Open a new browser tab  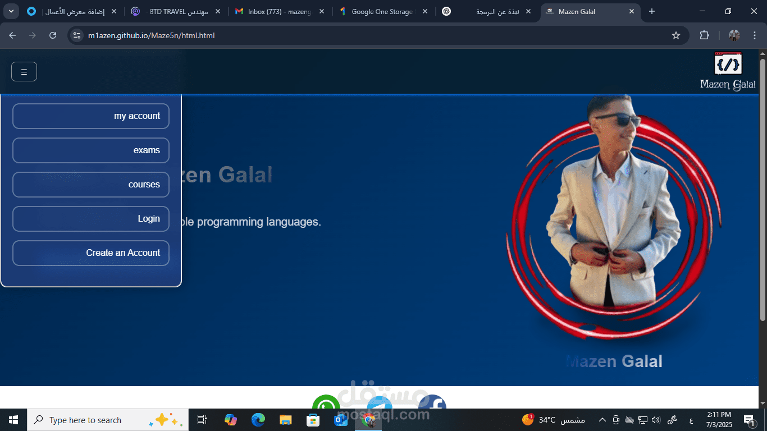coord(652,11)
